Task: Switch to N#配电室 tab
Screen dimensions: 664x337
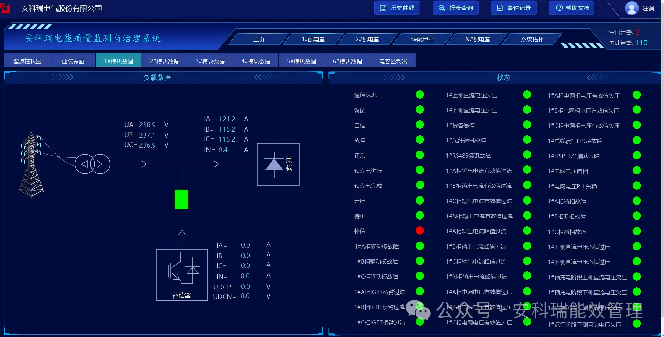Action: click(x=477, y=39)
